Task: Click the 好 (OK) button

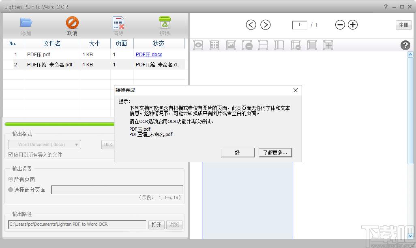Action: [238, 153]
